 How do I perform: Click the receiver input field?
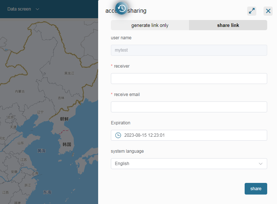[x=189, y=79]
